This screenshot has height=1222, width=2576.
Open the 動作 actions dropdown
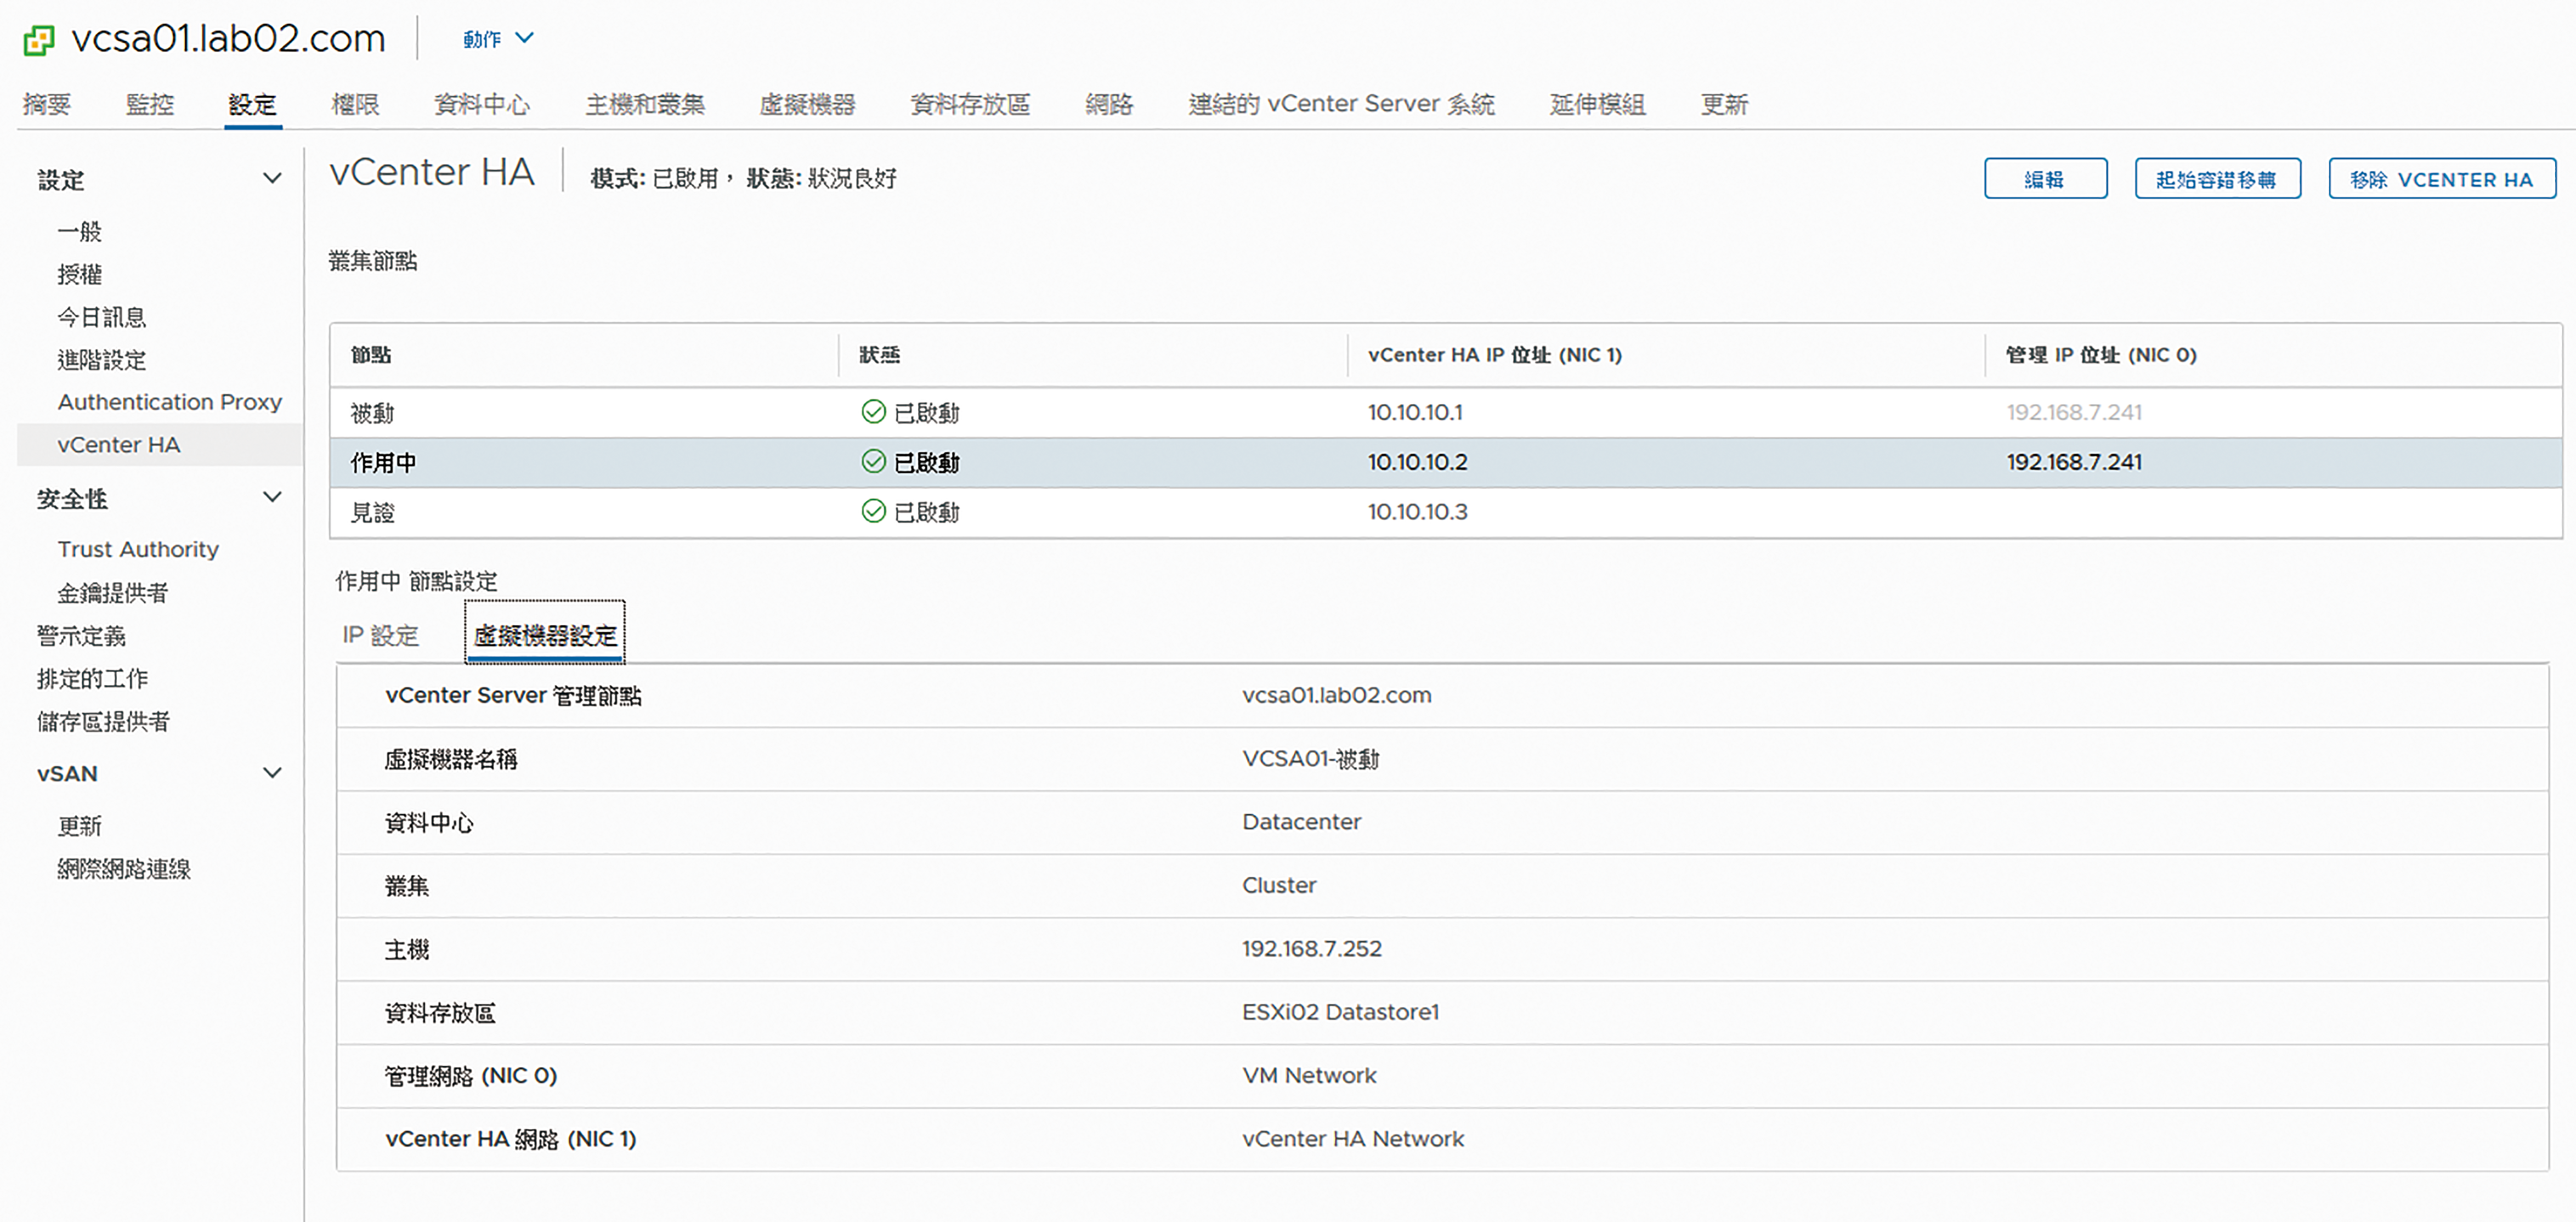pos(498,39)
